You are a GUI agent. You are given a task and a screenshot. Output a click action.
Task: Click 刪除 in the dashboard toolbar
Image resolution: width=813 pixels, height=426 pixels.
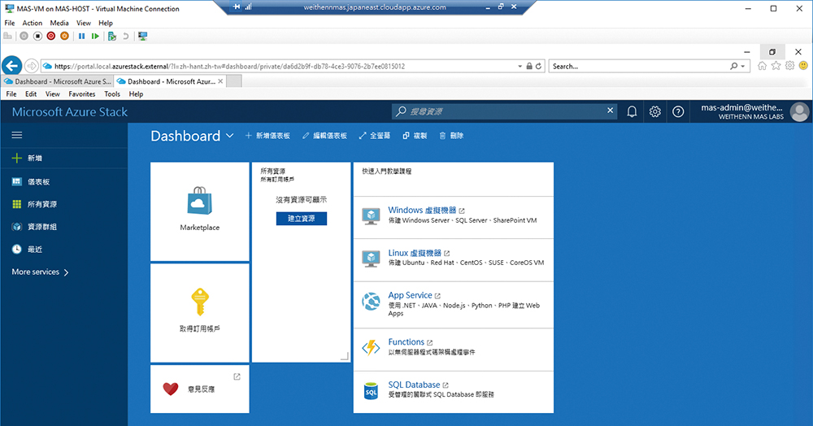point(451,136)
